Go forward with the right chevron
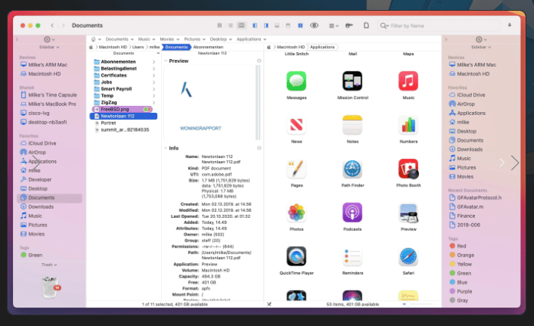 pos(64,25)
